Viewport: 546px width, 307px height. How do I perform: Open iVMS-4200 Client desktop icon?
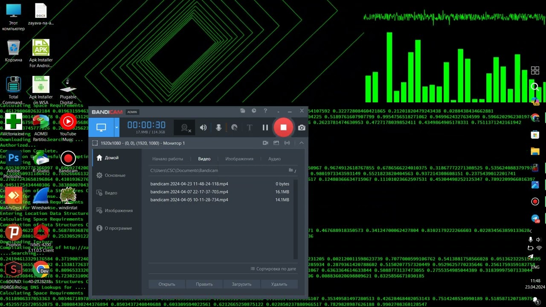pyautogui.click(x=41, y=239)
